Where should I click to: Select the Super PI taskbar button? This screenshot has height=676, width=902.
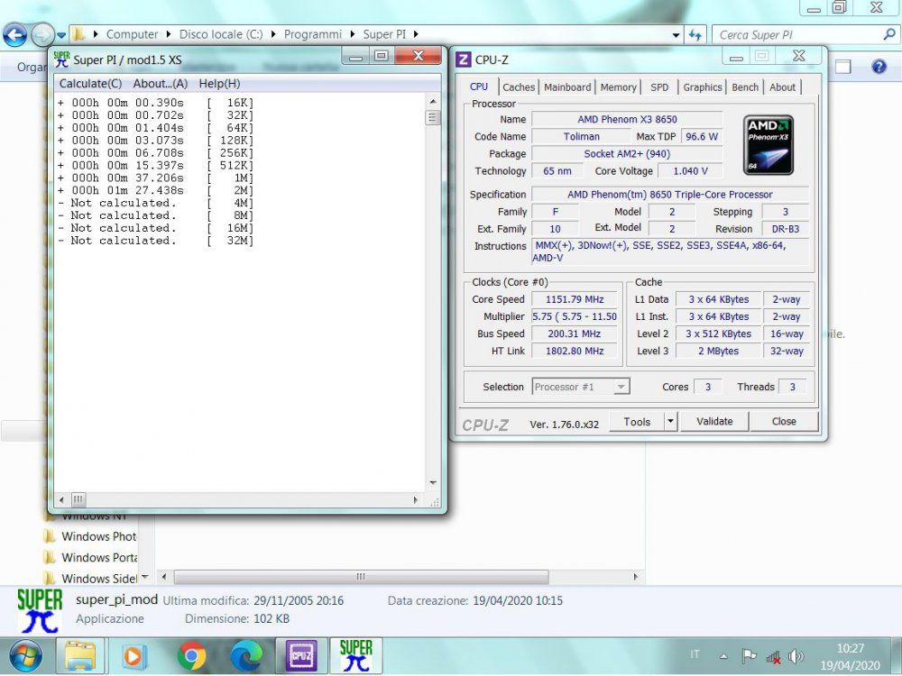click(x=355, y=655)
